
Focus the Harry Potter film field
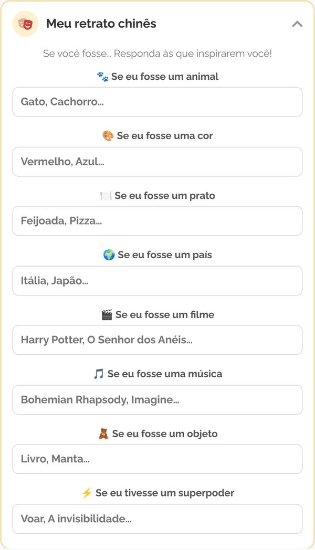tap(157, 340)
